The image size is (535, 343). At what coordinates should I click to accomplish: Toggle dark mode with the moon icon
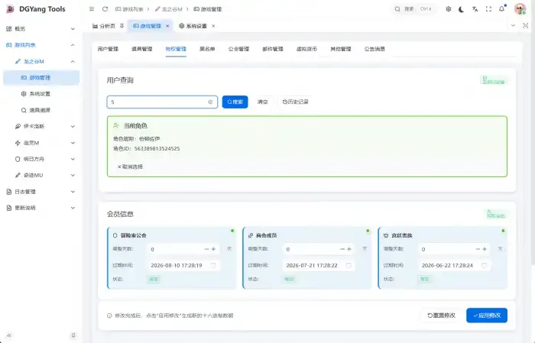point(462,9)
